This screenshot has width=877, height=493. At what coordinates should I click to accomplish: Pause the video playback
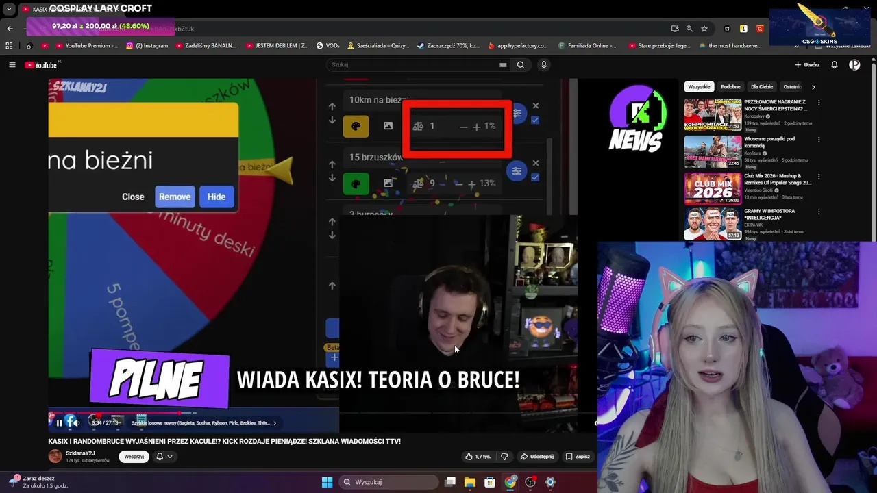pyautogui.click(x=59, y=423)
